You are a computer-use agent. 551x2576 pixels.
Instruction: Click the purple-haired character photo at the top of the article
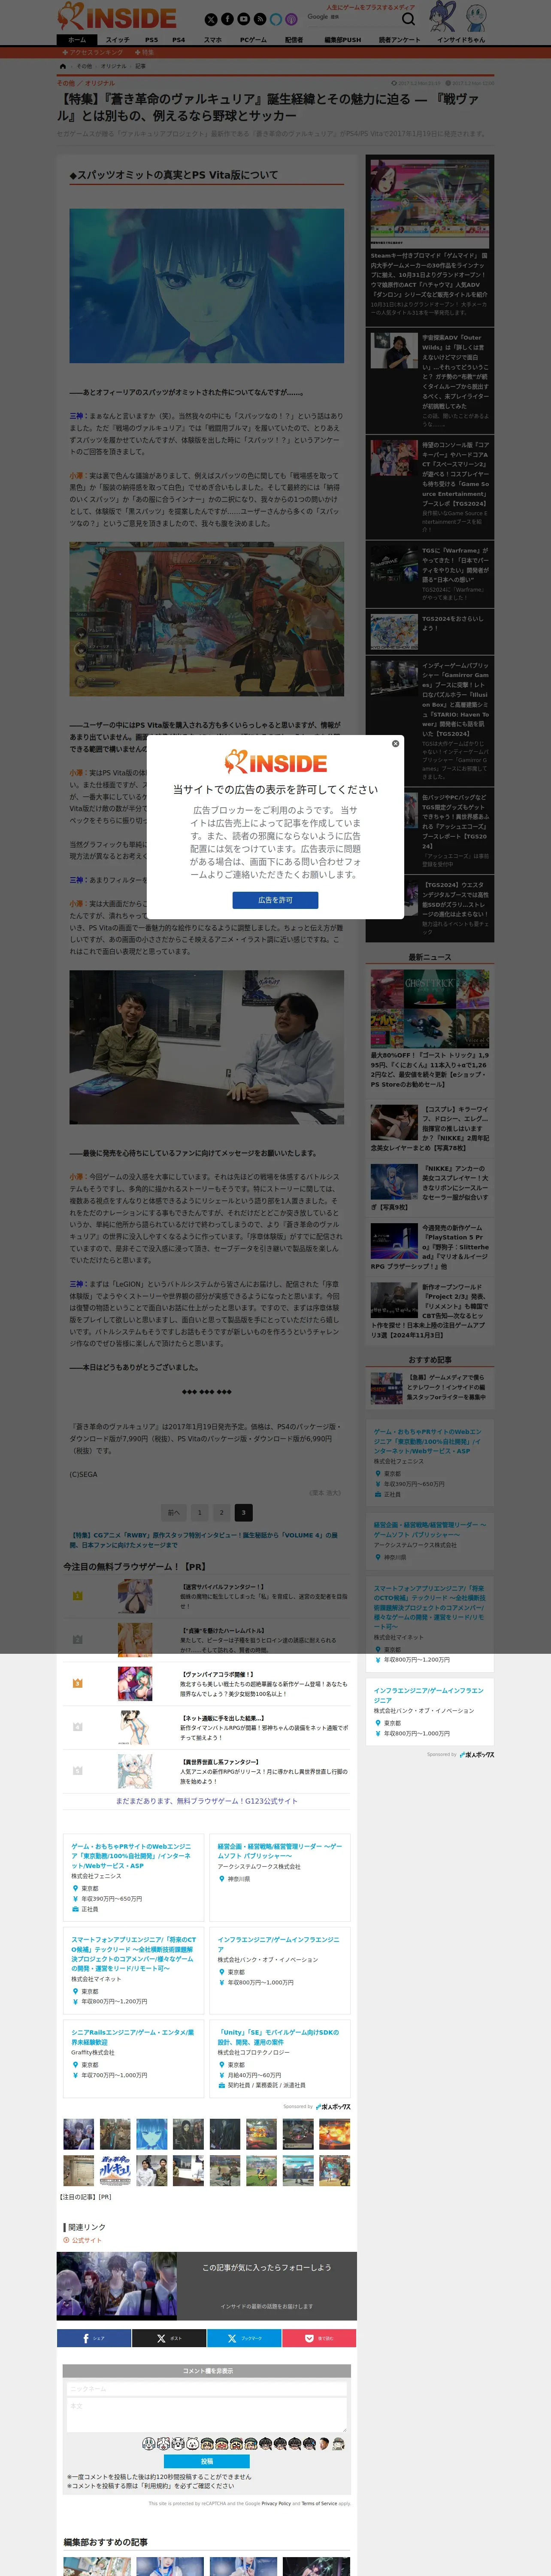(206, 285)
